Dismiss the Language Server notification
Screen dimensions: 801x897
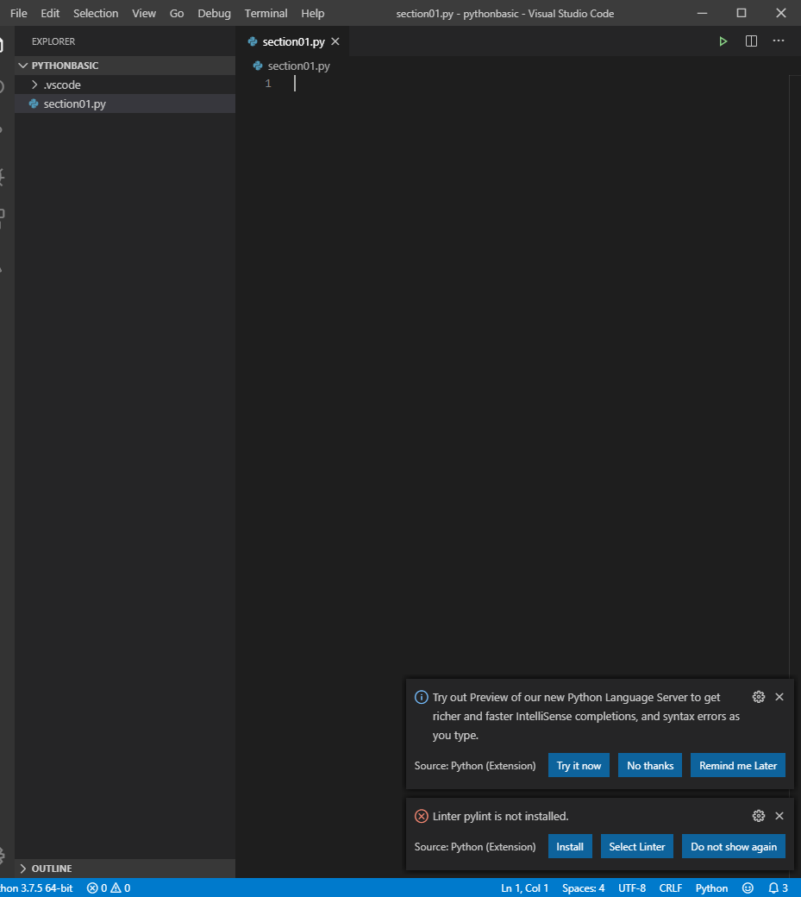click(x=779, y=697)
